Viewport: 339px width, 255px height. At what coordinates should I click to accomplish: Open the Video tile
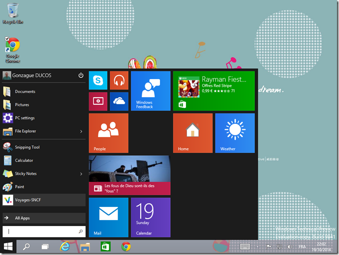[98, 101]
